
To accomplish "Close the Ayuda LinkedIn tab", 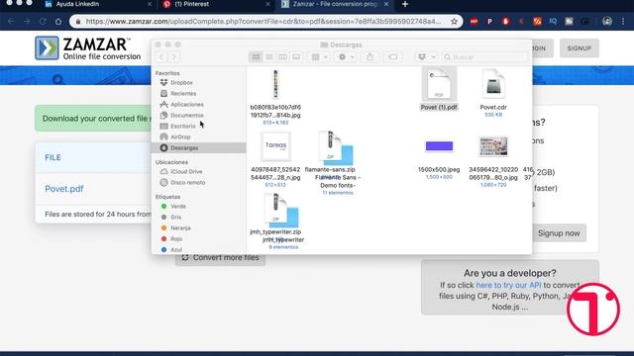I will click(x=150, y=4).
